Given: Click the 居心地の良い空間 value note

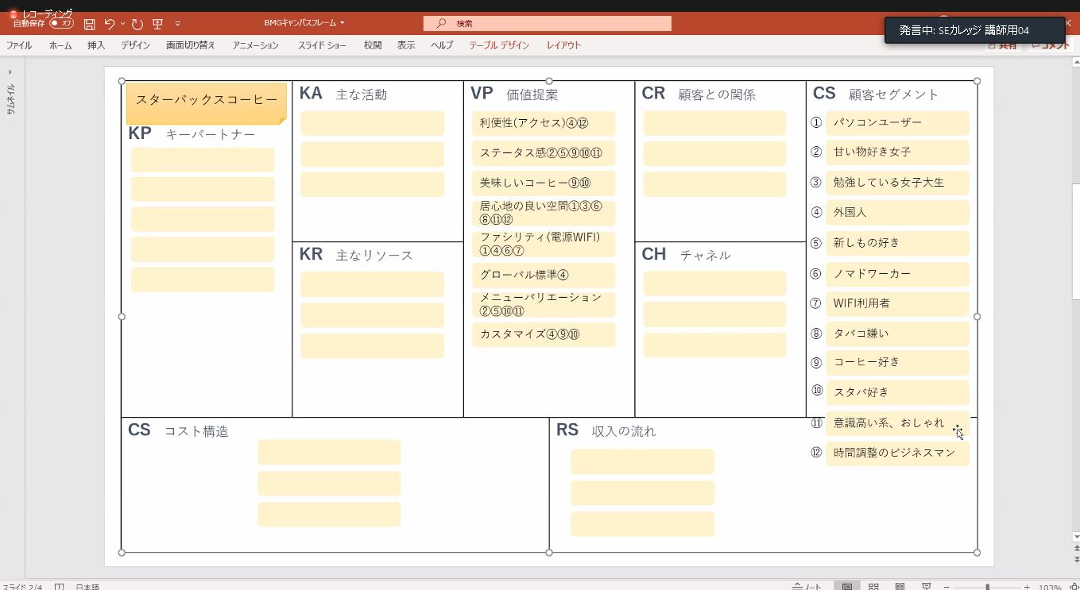Looking at the screenshot, I should click(544, 213).
